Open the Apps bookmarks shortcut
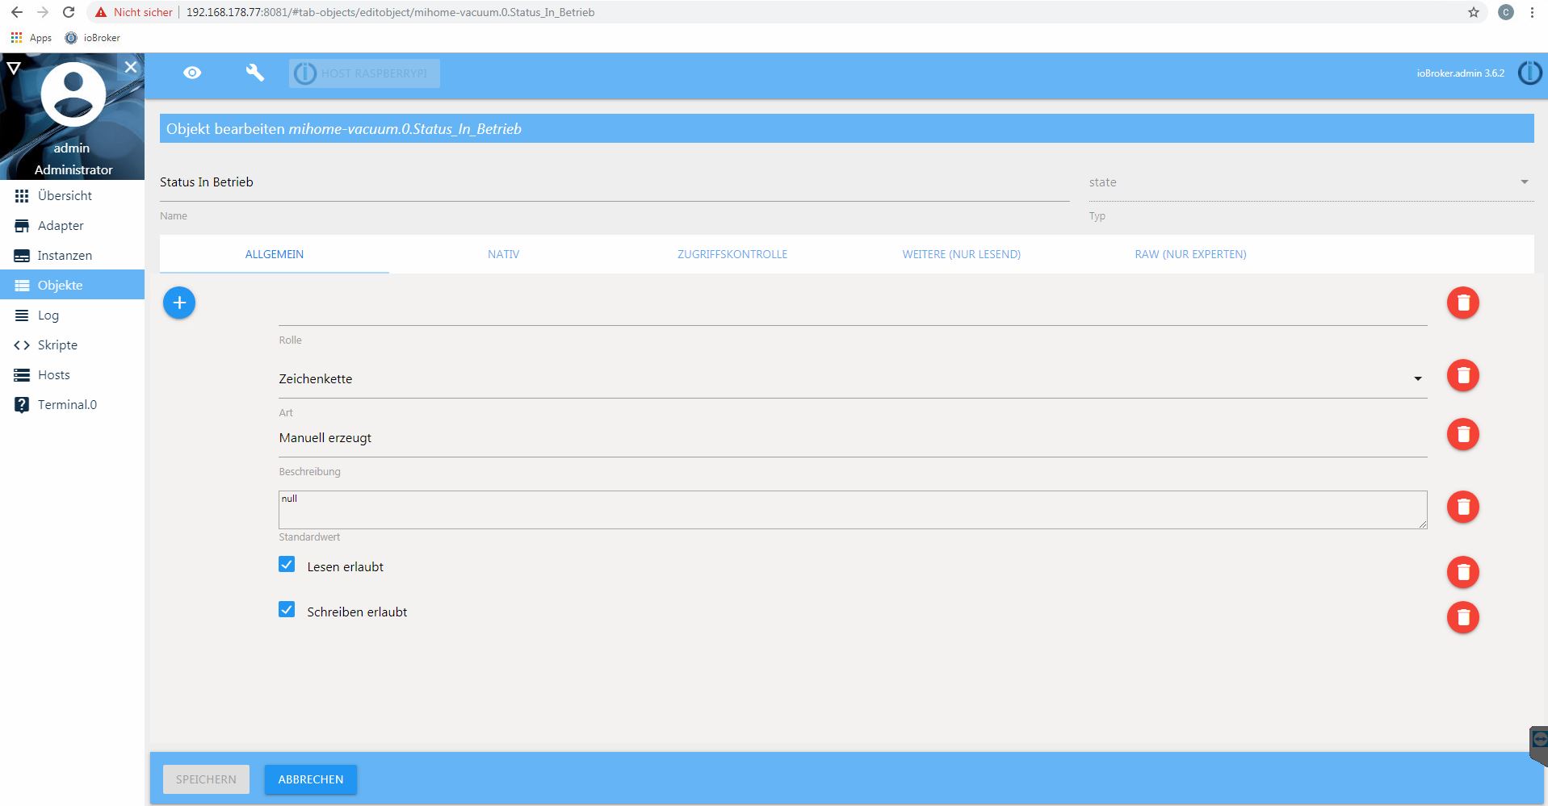 31,38
